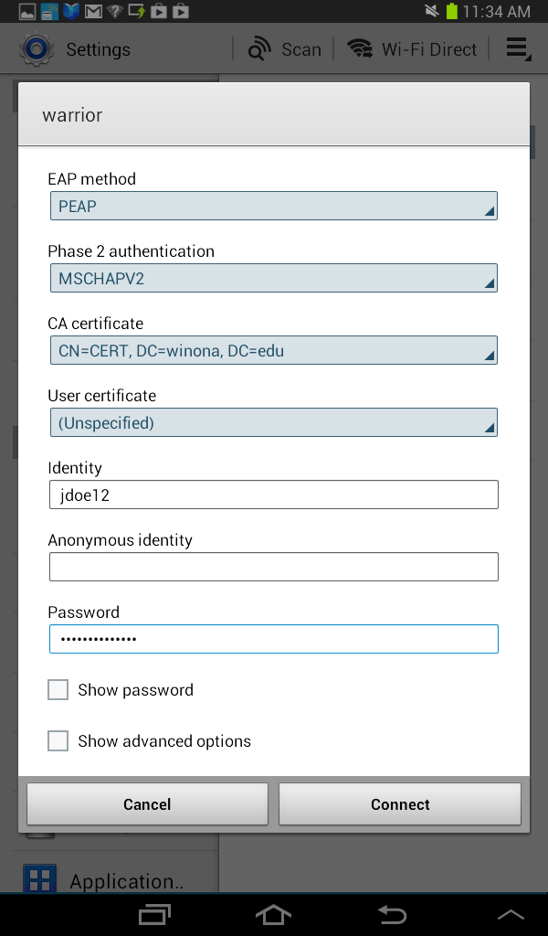This screenshot has width=548, height=936.
Task: Expand the CA certificate dropdown
Action: [x=273, y=351]
